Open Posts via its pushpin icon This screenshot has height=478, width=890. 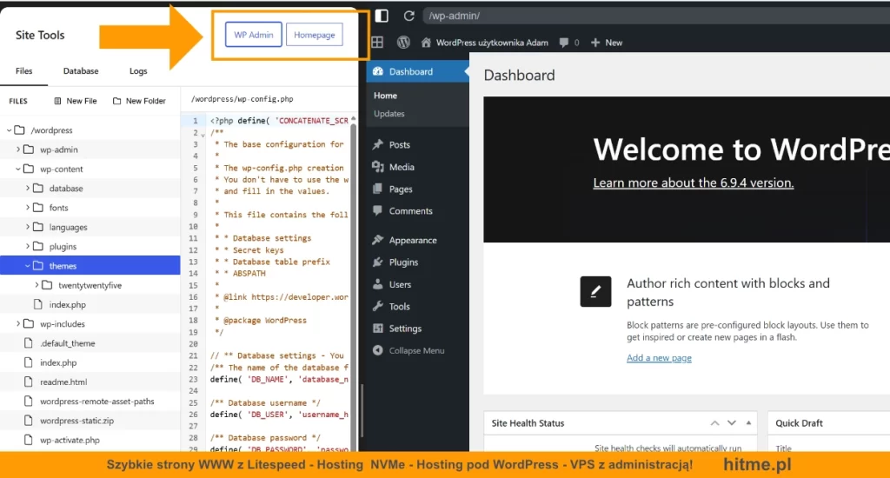[377, 144]
